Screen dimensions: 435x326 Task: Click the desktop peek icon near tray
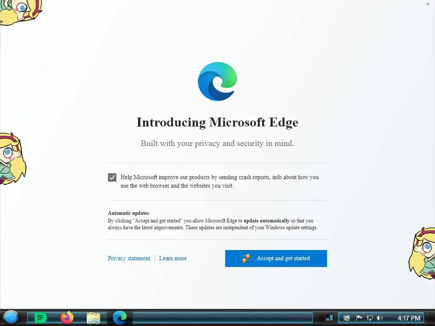(329, 318)
